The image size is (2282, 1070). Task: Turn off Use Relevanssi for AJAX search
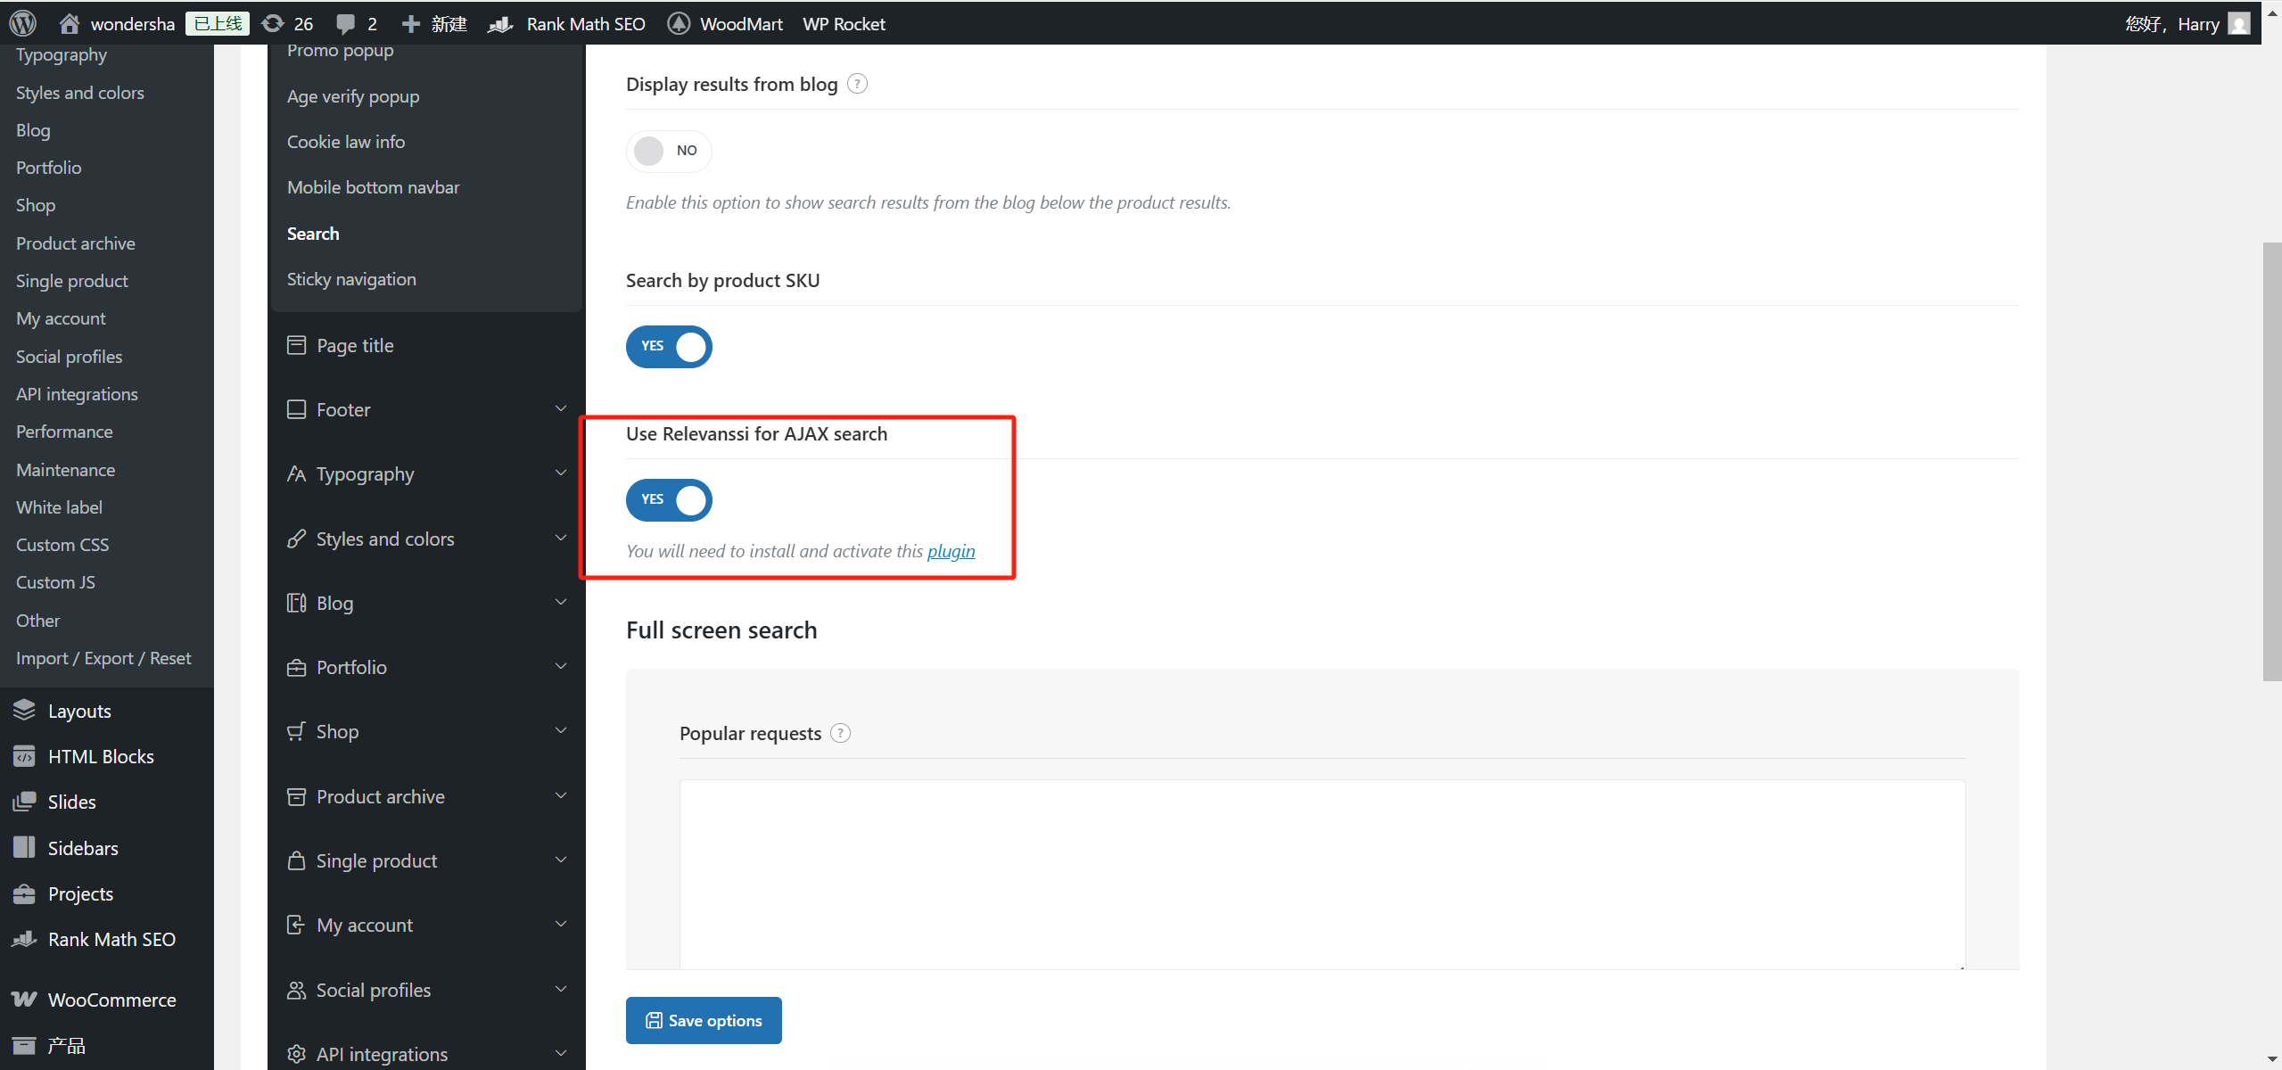point(668,499)
